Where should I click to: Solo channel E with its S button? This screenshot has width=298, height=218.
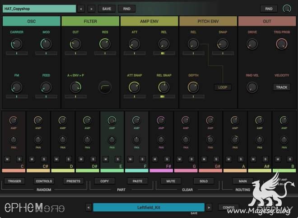coord(118,159)
